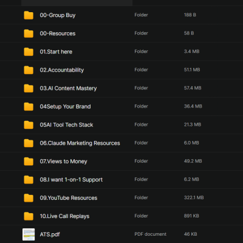Click the '6.0 MB' size value
Image resolution: width=243 pixels, height=243 pixels.
coord(191,143)
